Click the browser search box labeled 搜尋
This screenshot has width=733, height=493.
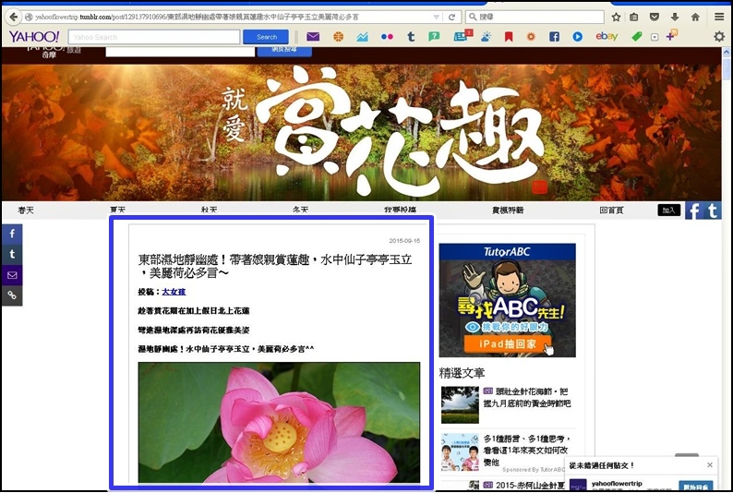pos(535,17)
